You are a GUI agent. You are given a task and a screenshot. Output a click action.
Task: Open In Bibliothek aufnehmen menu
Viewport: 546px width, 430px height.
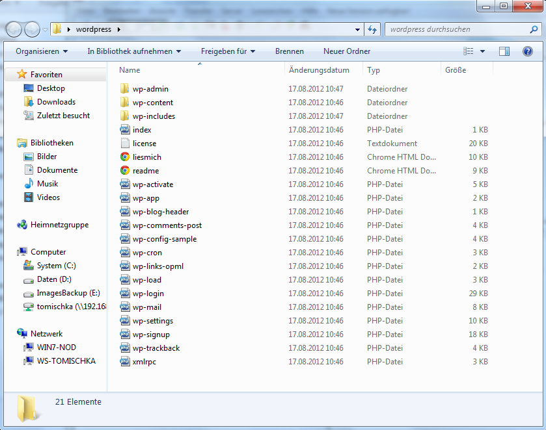[134, 51]
